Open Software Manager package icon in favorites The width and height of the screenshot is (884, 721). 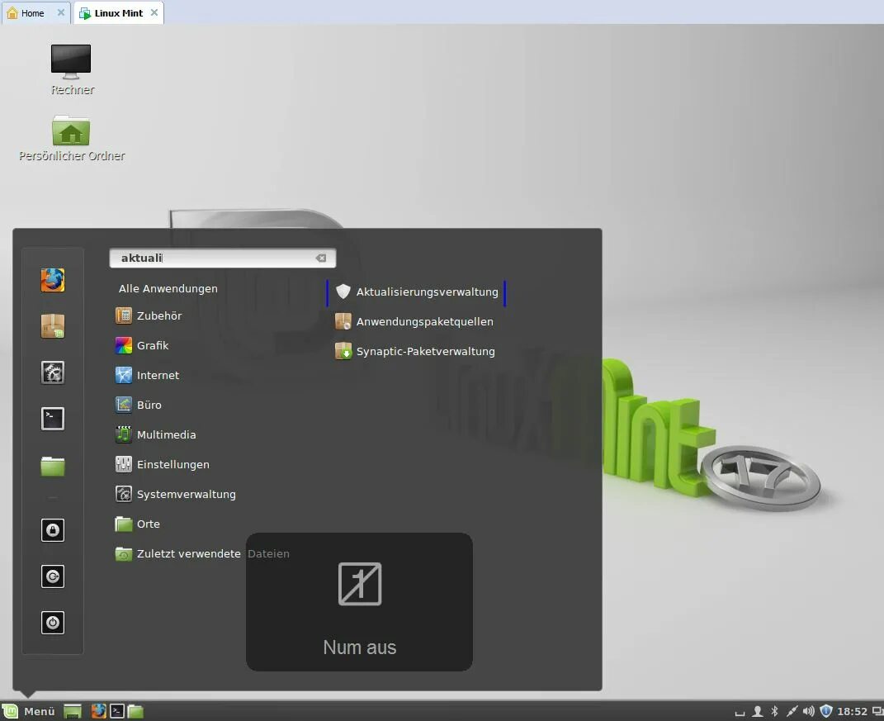tap(53, 326)
